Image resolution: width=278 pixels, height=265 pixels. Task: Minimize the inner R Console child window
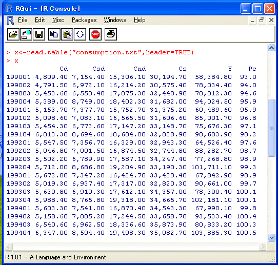point(252,20)
